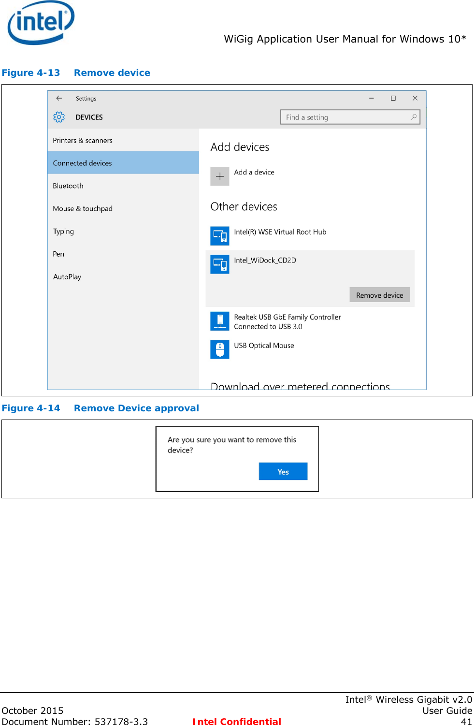Click the search magnifier icon

(x=414, y=117)
